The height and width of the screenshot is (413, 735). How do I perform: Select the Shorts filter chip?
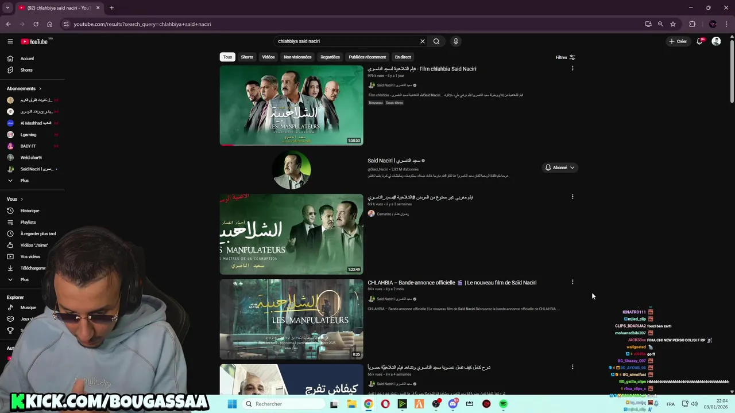point(247,57)
